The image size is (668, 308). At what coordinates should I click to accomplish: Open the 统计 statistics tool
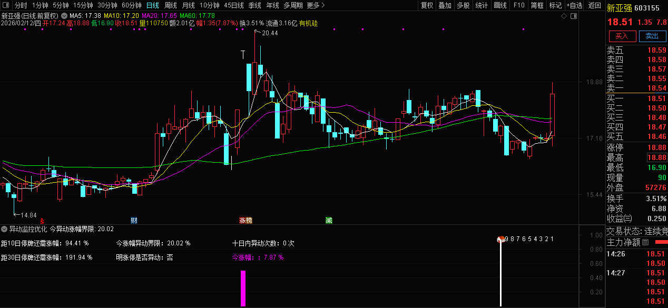(482, 5)
